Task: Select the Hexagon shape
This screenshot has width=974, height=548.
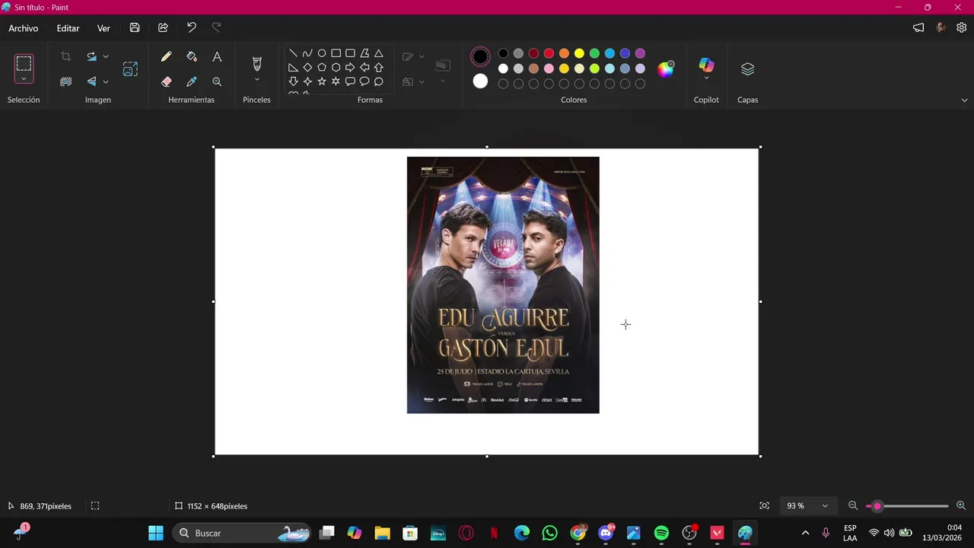Action: [x=336, y=68]
